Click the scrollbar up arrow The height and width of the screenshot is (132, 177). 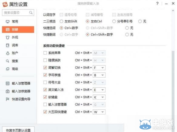(x=173, y=11)
